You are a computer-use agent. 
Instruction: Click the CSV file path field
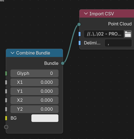coord(104,34)
